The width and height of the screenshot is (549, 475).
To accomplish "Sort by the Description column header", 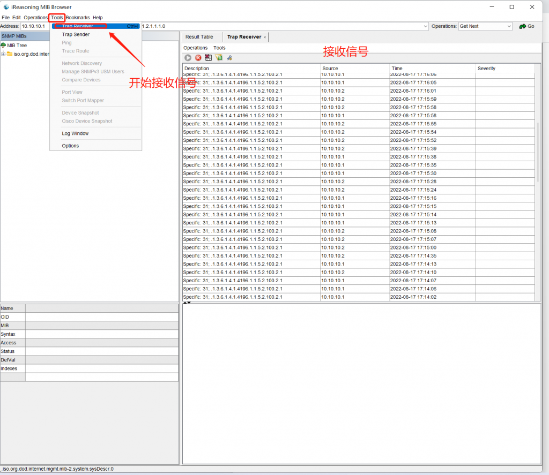I will click(x=251, y=69).
